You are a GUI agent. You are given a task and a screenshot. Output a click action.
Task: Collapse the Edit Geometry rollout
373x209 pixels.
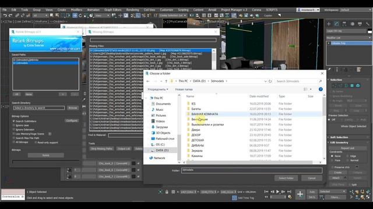coord(339,142)
